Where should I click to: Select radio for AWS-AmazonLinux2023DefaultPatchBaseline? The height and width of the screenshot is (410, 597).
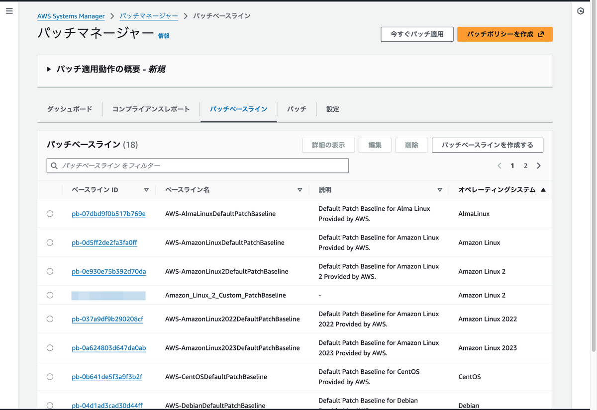click(50, 348)
